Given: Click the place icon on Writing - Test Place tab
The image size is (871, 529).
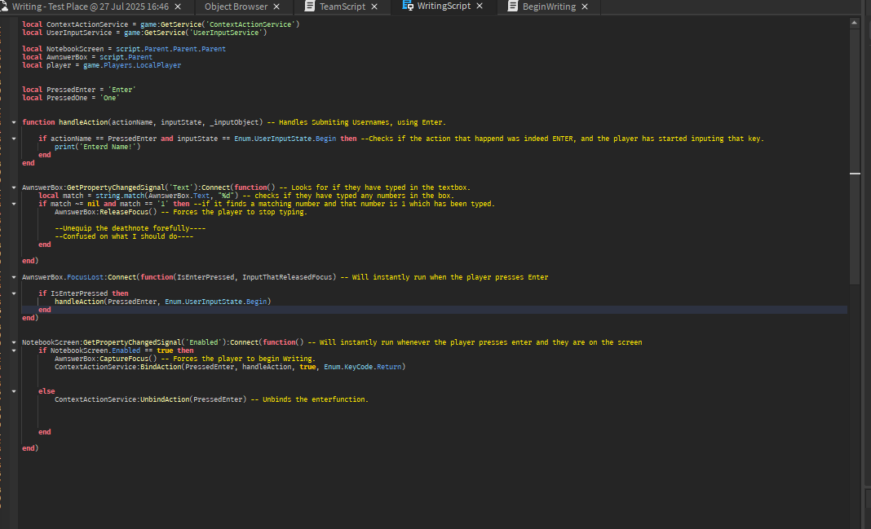Looking at the screenshot, I should (x=7, y=6).
